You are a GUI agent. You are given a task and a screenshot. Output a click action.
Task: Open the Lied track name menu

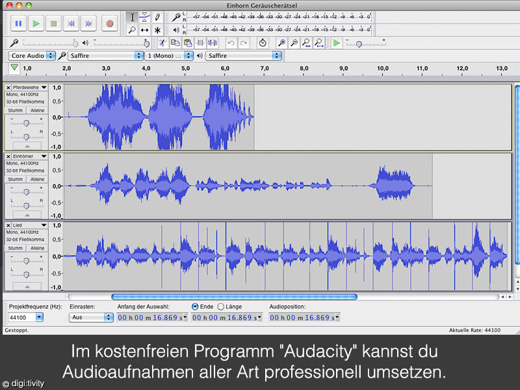click(26, 225)
